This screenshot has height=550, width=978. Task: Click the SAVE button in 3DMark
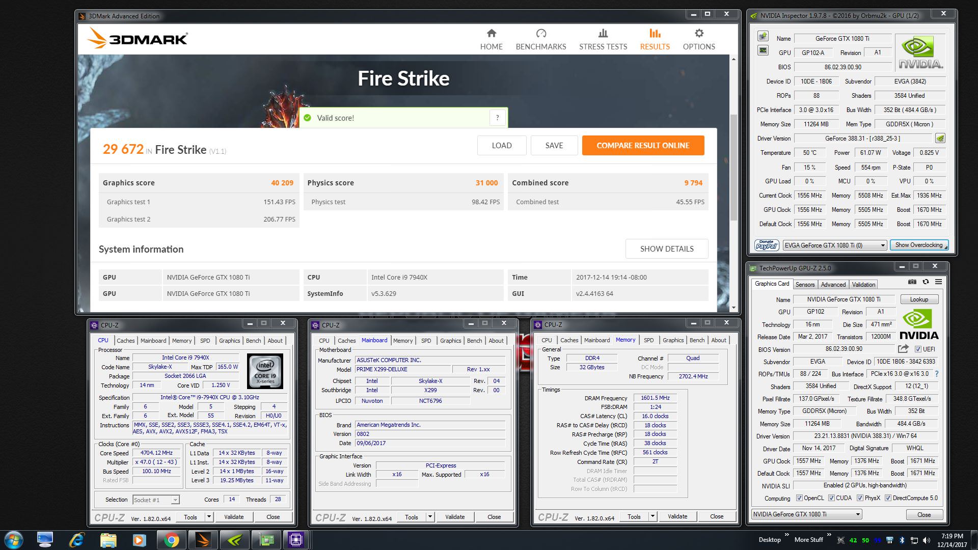[554, 146]
